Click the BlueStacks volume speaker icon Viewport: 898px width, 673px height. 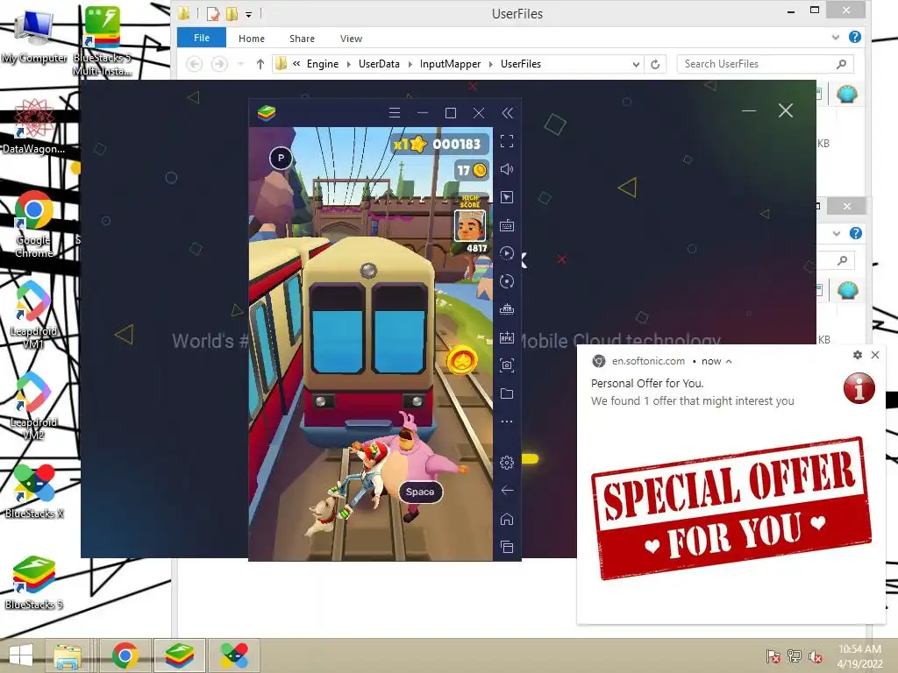(507, 169)
